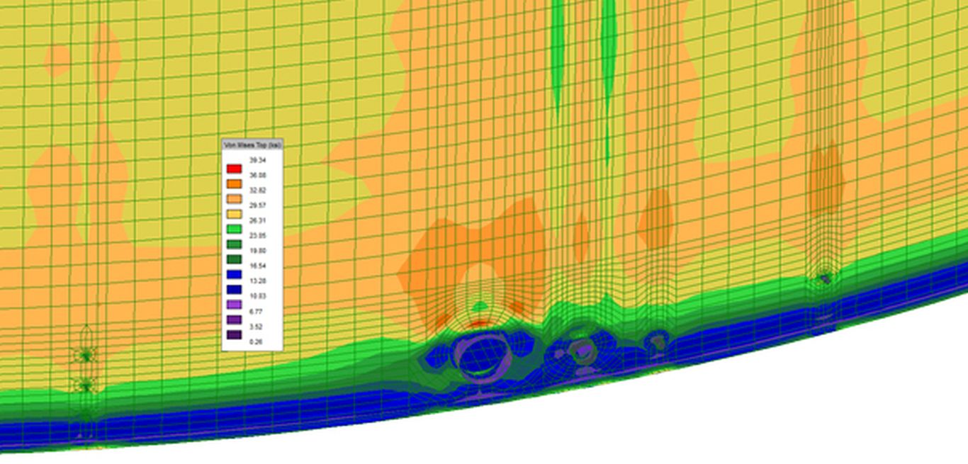This screenshot has height=464, width=968.
Task: Click the medium circular opening beside large oval
Action: (583, 349)
